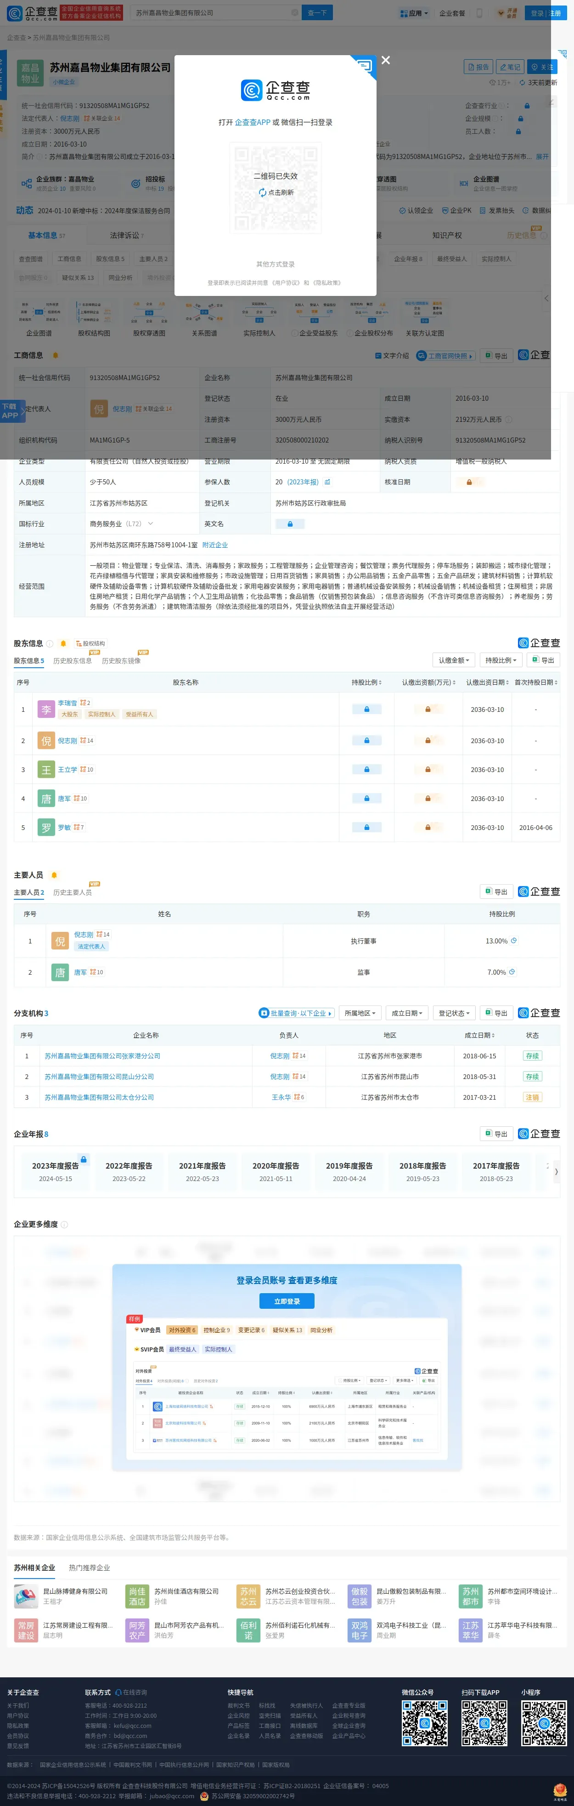Open the 太仓分公司 branch link
The width and height of the screenshot is (574, 1806).
pos(99,1097)
